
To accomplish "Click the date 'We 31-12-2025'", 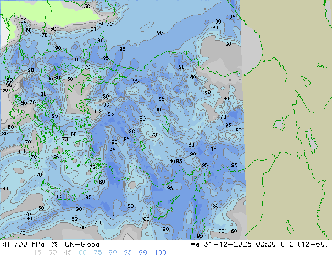I will click(221, 244).
